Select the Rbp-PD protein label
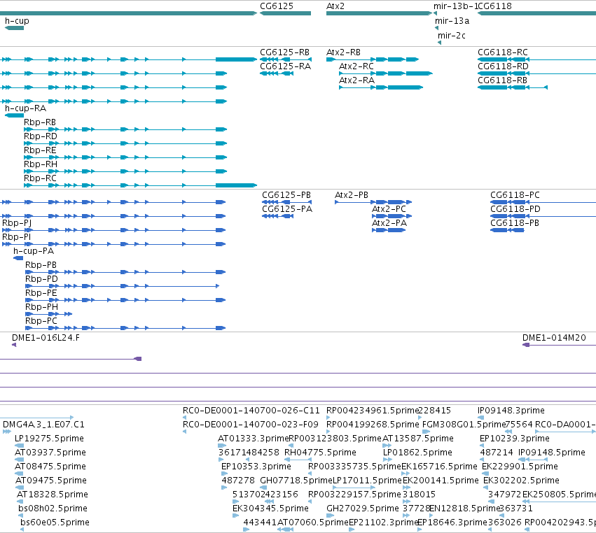Viewport: 596px width, 533px height. (41, 279)
